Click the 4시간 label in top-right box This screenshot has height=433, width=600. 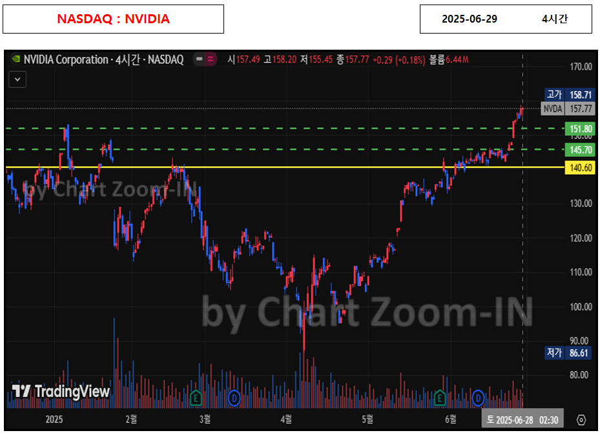pos(555,19)
